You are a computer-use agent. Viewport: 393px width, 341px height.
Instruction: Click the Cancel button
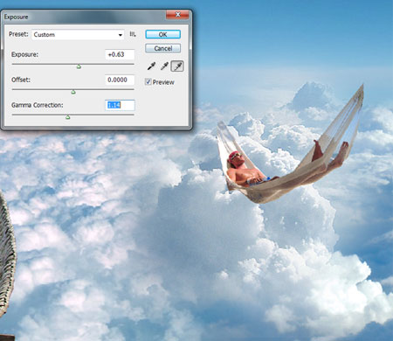pyautogui.click(x=162, y=48)
